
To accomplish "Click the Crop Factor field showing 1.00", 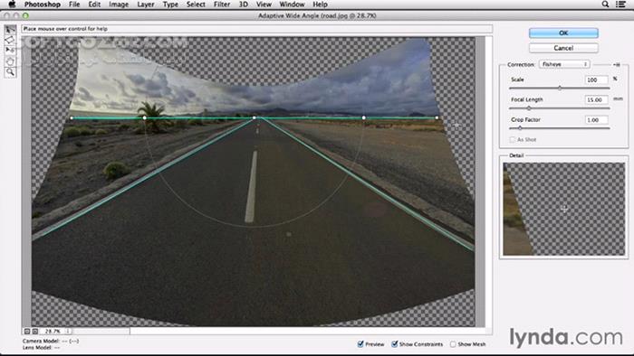I will tap(596, 120).
